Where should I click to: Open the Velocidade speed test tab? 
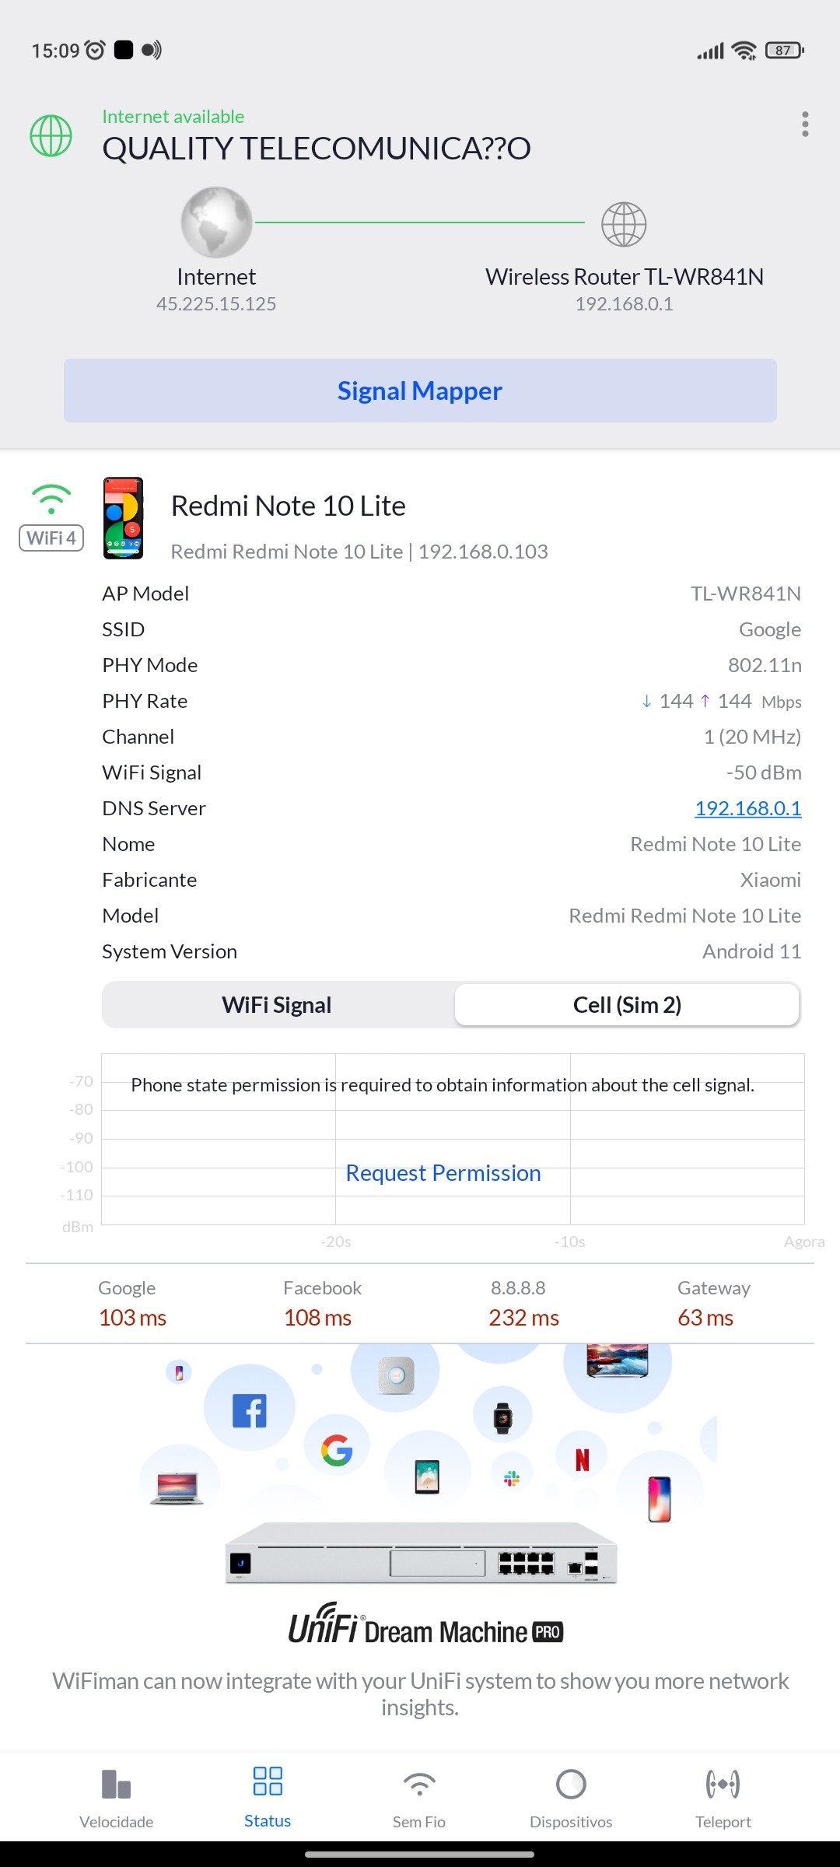[117, 1798]
